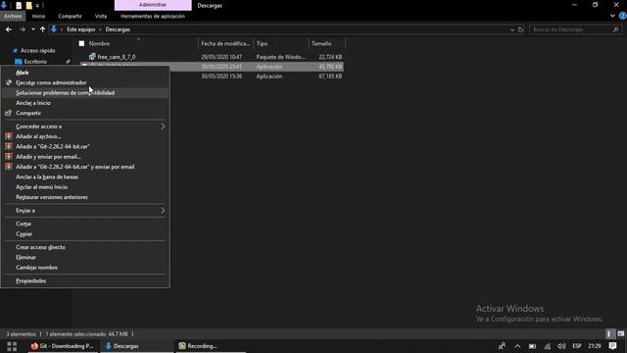
Task: Click Eliminar in context menu
Action: click(x=26, y=257)
